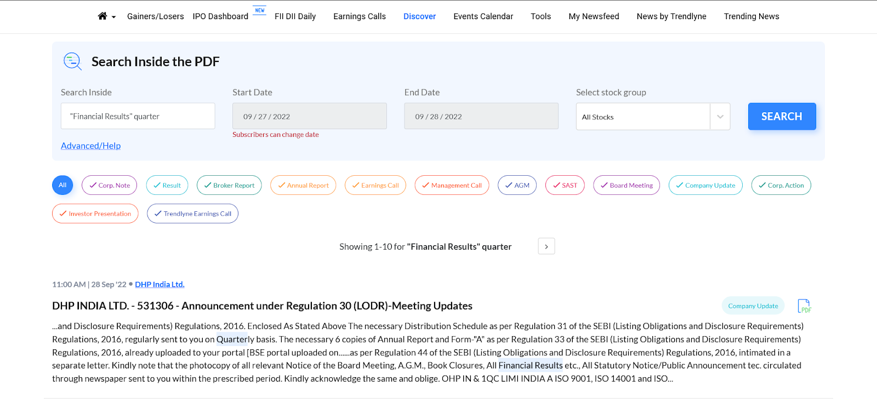Open FII DII Daily menu item
This screenshot has height=415, width=877.
[295, 16]
